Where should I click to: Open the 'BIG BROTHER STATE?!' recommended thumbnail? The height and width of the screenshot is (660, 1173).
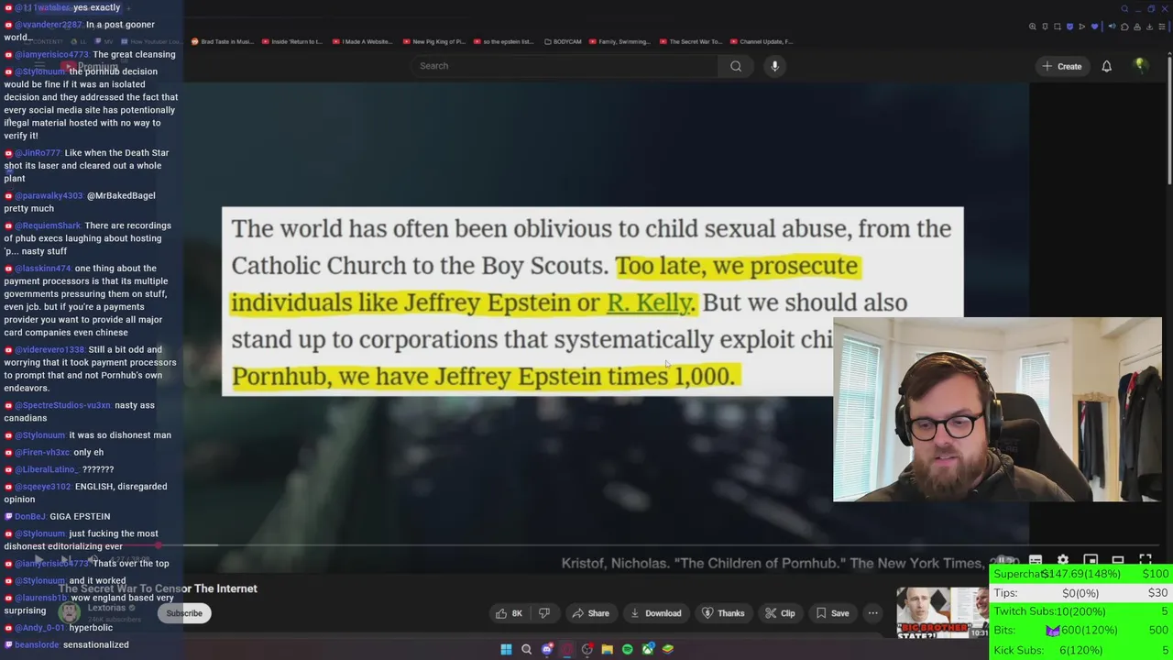(942, 614)
